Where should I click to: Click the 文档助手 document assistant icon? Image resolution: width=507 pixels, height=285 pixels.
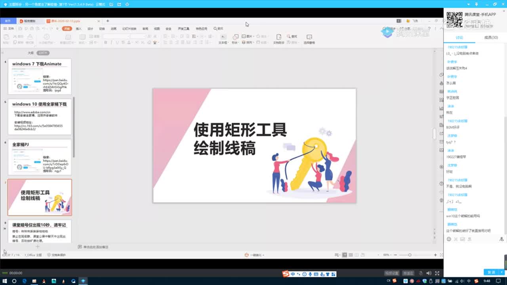coord(278,39)
